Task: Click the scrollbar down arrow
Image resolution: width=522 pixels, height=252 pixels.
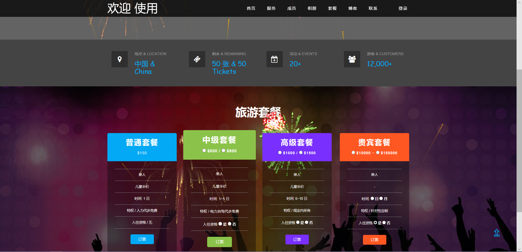Action: tap(519, 249)
